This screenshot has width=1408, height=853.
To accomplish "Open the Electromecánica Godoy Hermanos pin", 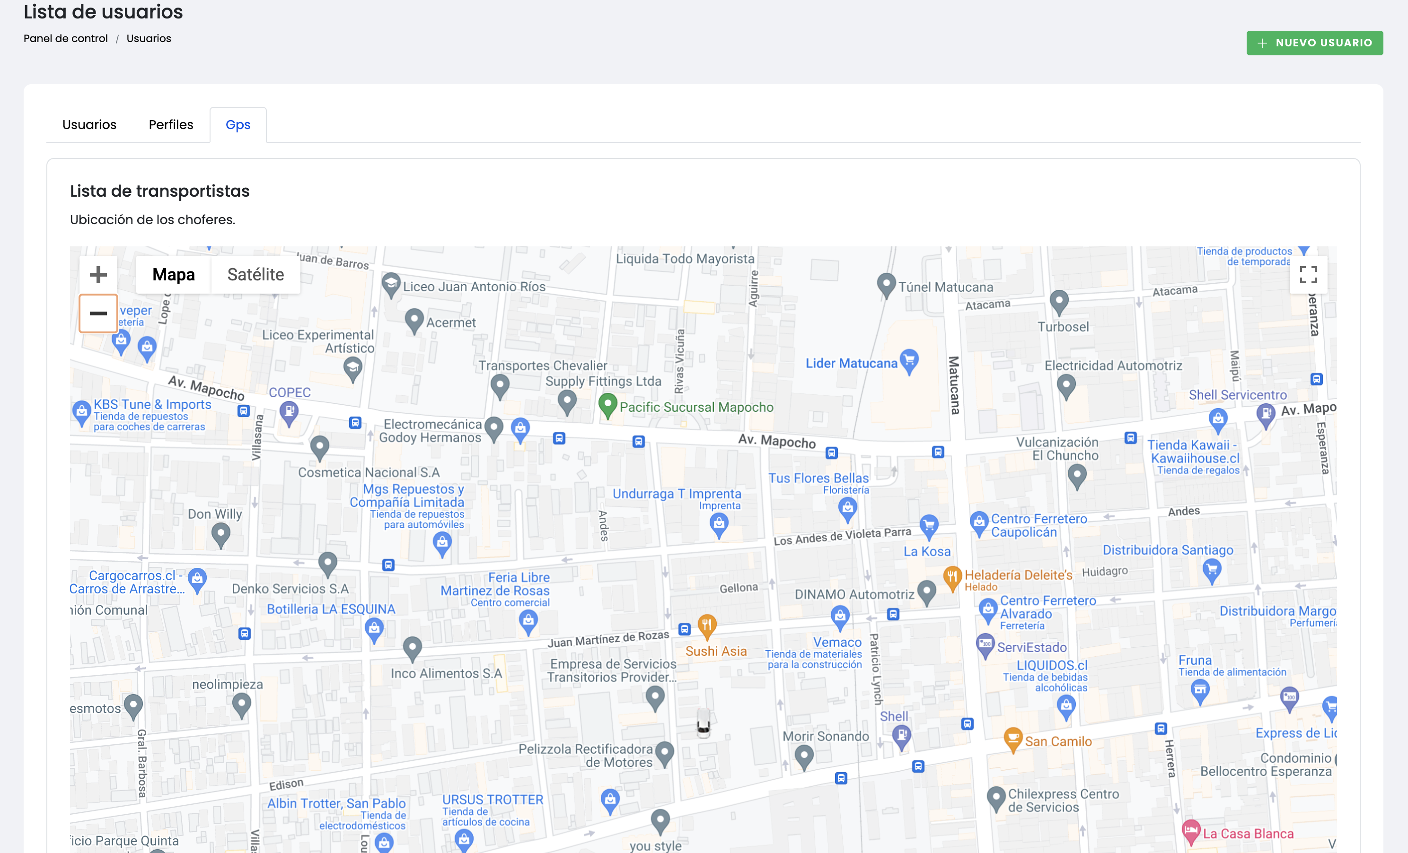I will tap(494, 429).
